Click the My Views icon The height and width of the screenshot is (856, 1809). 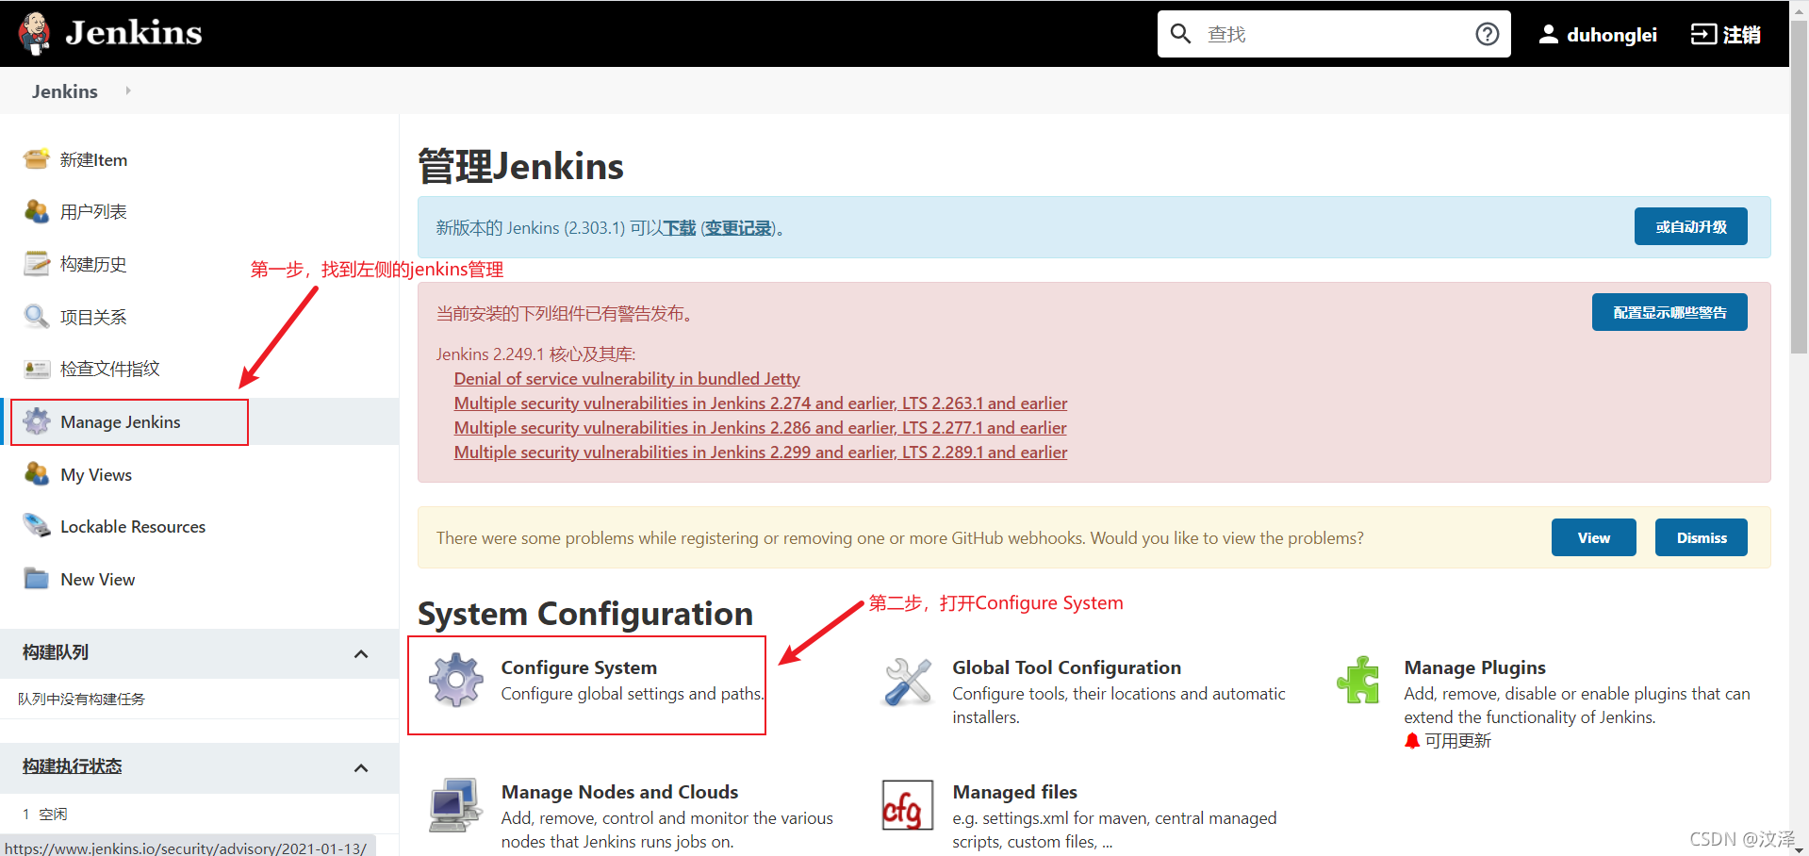[x=37, y=474]
